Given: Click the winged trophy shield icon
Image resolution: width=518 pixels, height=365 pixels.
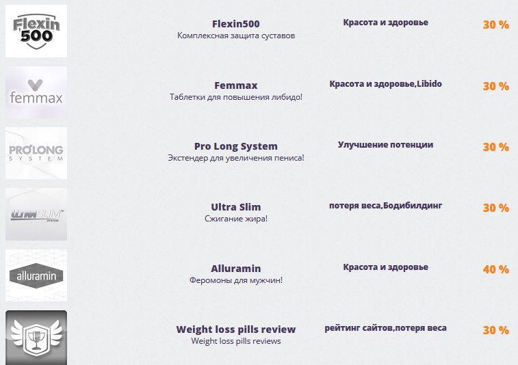Looking at the screenshot, I should (x=36, y=337).
